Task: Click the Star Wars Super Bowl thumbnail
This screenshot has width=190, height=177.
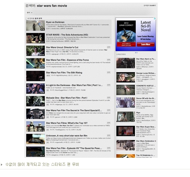Action: [x=126, y=131]
